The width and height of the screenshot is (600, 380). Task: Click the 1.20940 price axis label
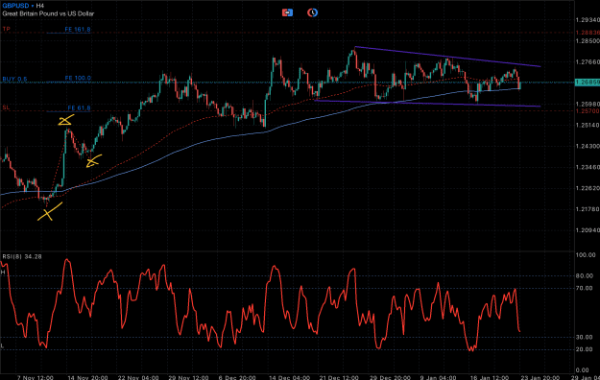(588, 230)
